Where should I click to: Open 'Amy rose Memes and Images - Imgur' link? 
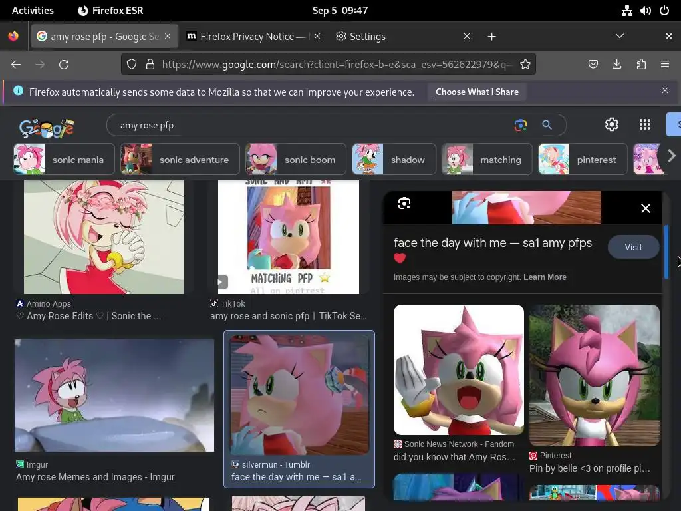(x=95, y=477)
